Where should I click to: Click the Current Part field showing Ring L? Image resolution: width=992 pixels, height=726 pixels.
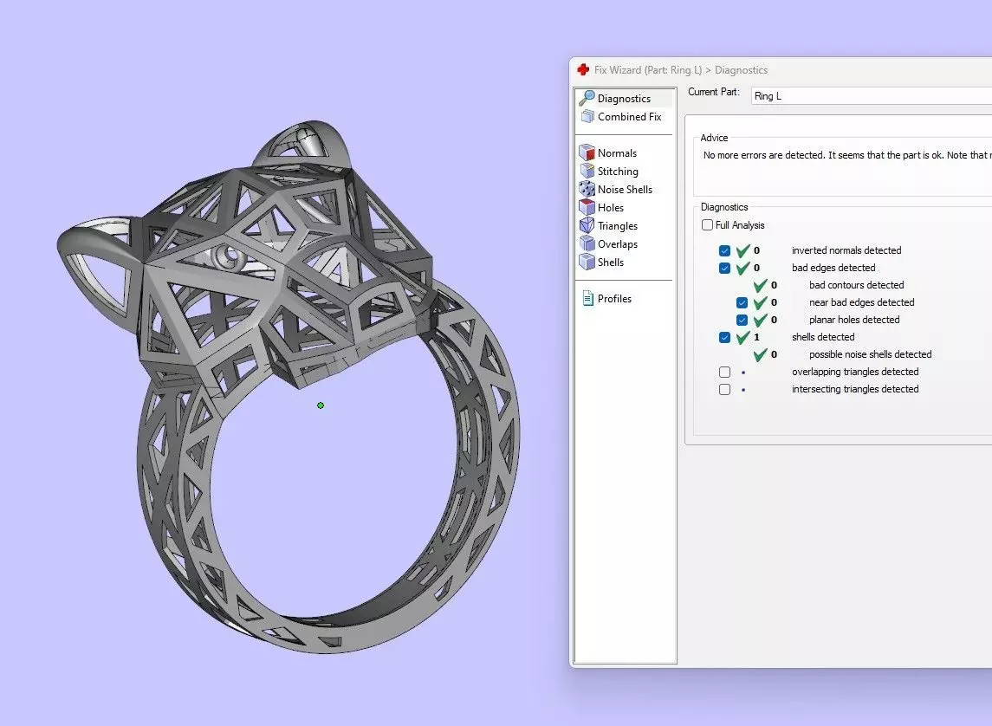click(x=872, y=96)
